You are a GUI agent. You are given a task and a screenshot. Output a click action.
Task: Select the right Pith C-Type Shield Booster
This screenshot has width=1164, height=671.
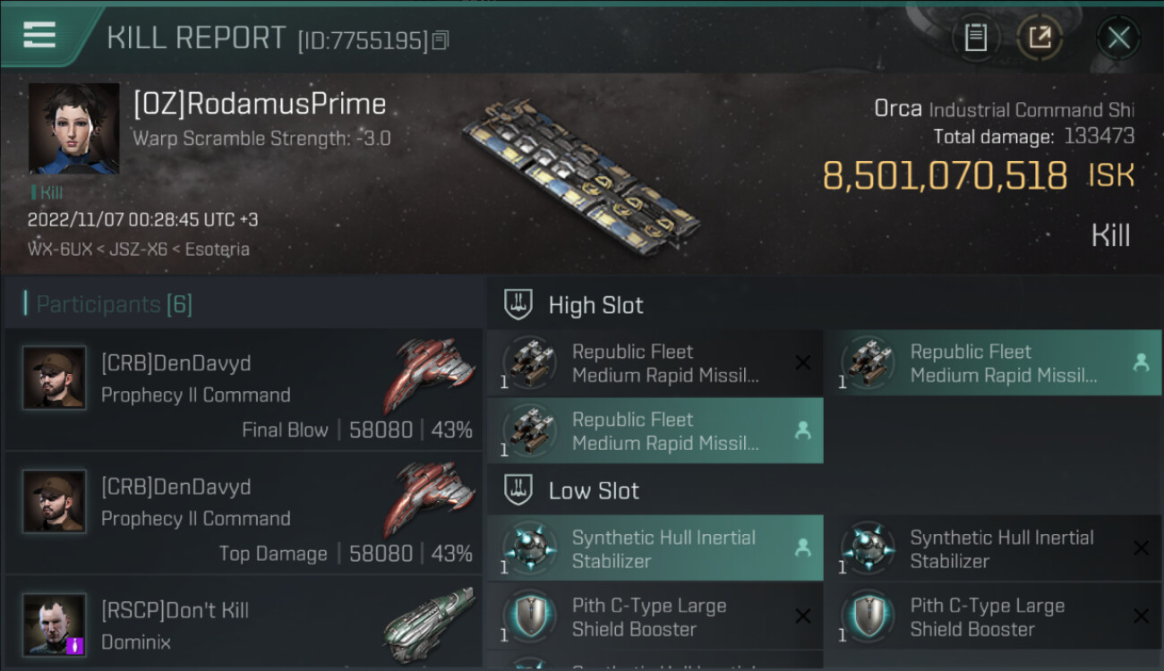(x=993, y=617)
